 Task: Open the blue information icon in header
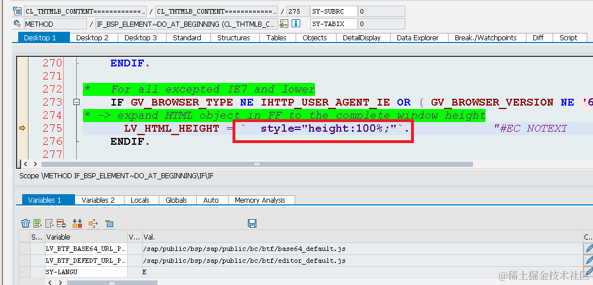click(x=296, y=24)
